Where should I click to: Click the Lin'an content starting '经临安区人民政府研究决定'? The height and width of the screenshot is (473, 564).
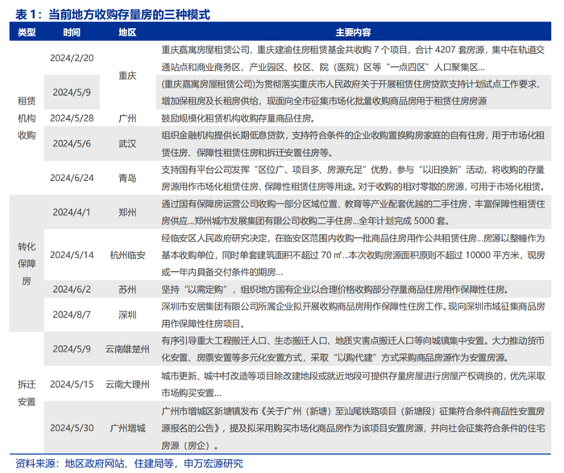(x=353, y=255)
